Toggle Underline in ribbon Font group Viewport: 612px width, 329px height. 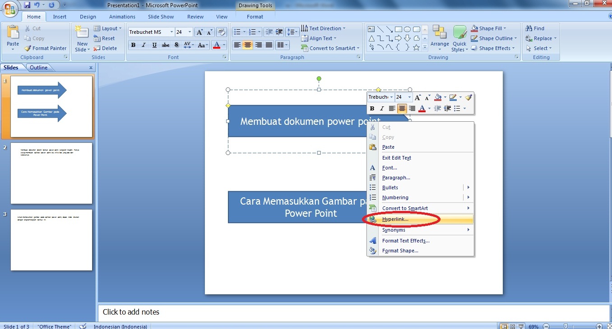pyautogui.click(x=155, y=45)
